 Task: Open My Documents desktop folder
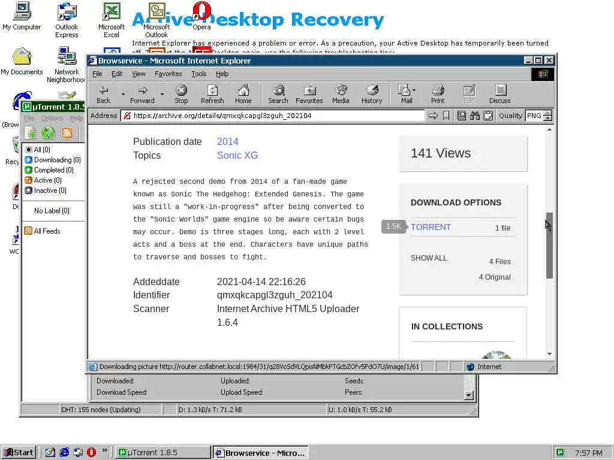pyautogui.click(x=22, y=62)
